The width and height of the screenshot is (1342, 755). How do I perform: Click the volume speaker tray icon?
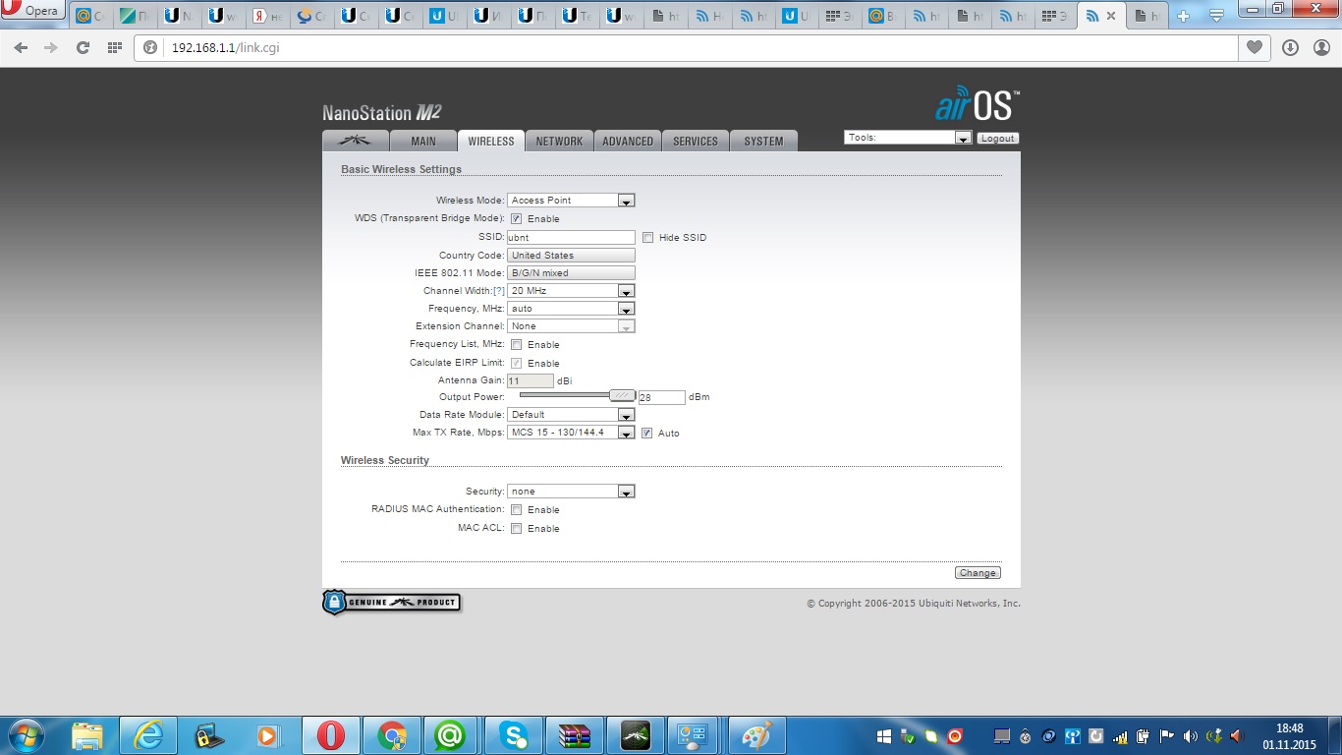tap(1191, 735)
